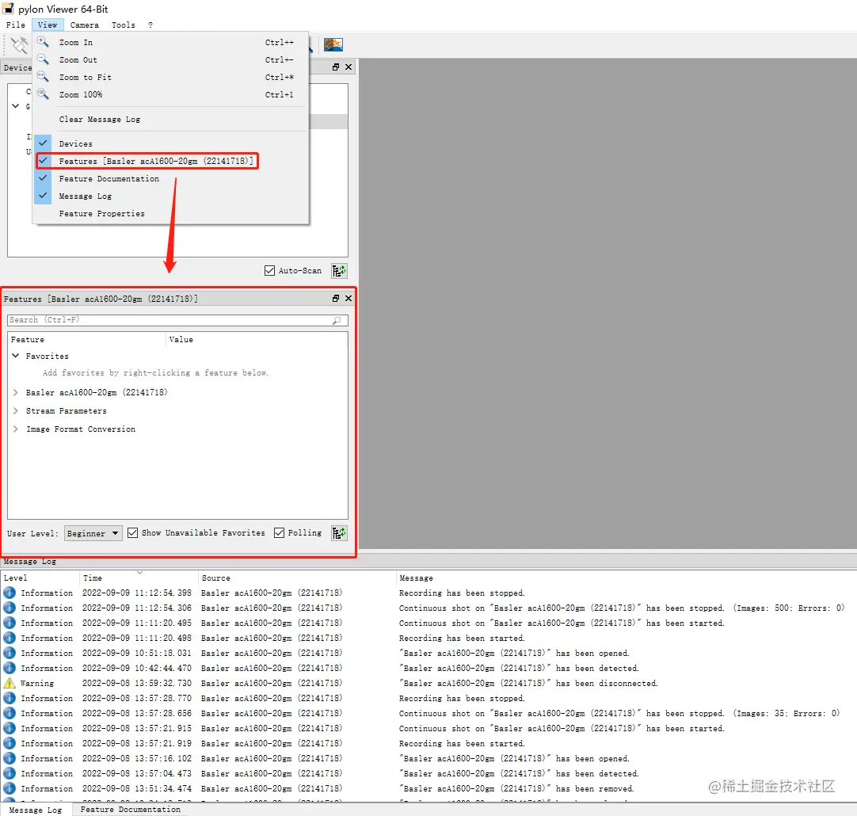
Task: Uncheck Message Log in the View menu
Action: pos(170,196)
